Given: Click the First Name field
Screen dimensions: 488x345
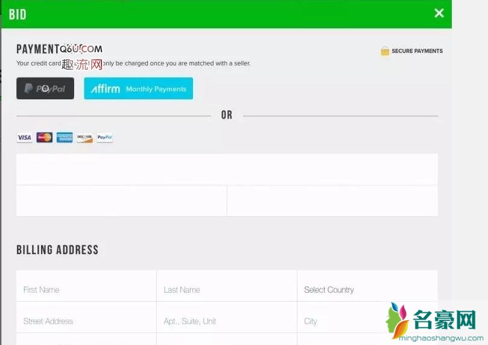Looking at the screenshot, I should (x=86, y=290).
